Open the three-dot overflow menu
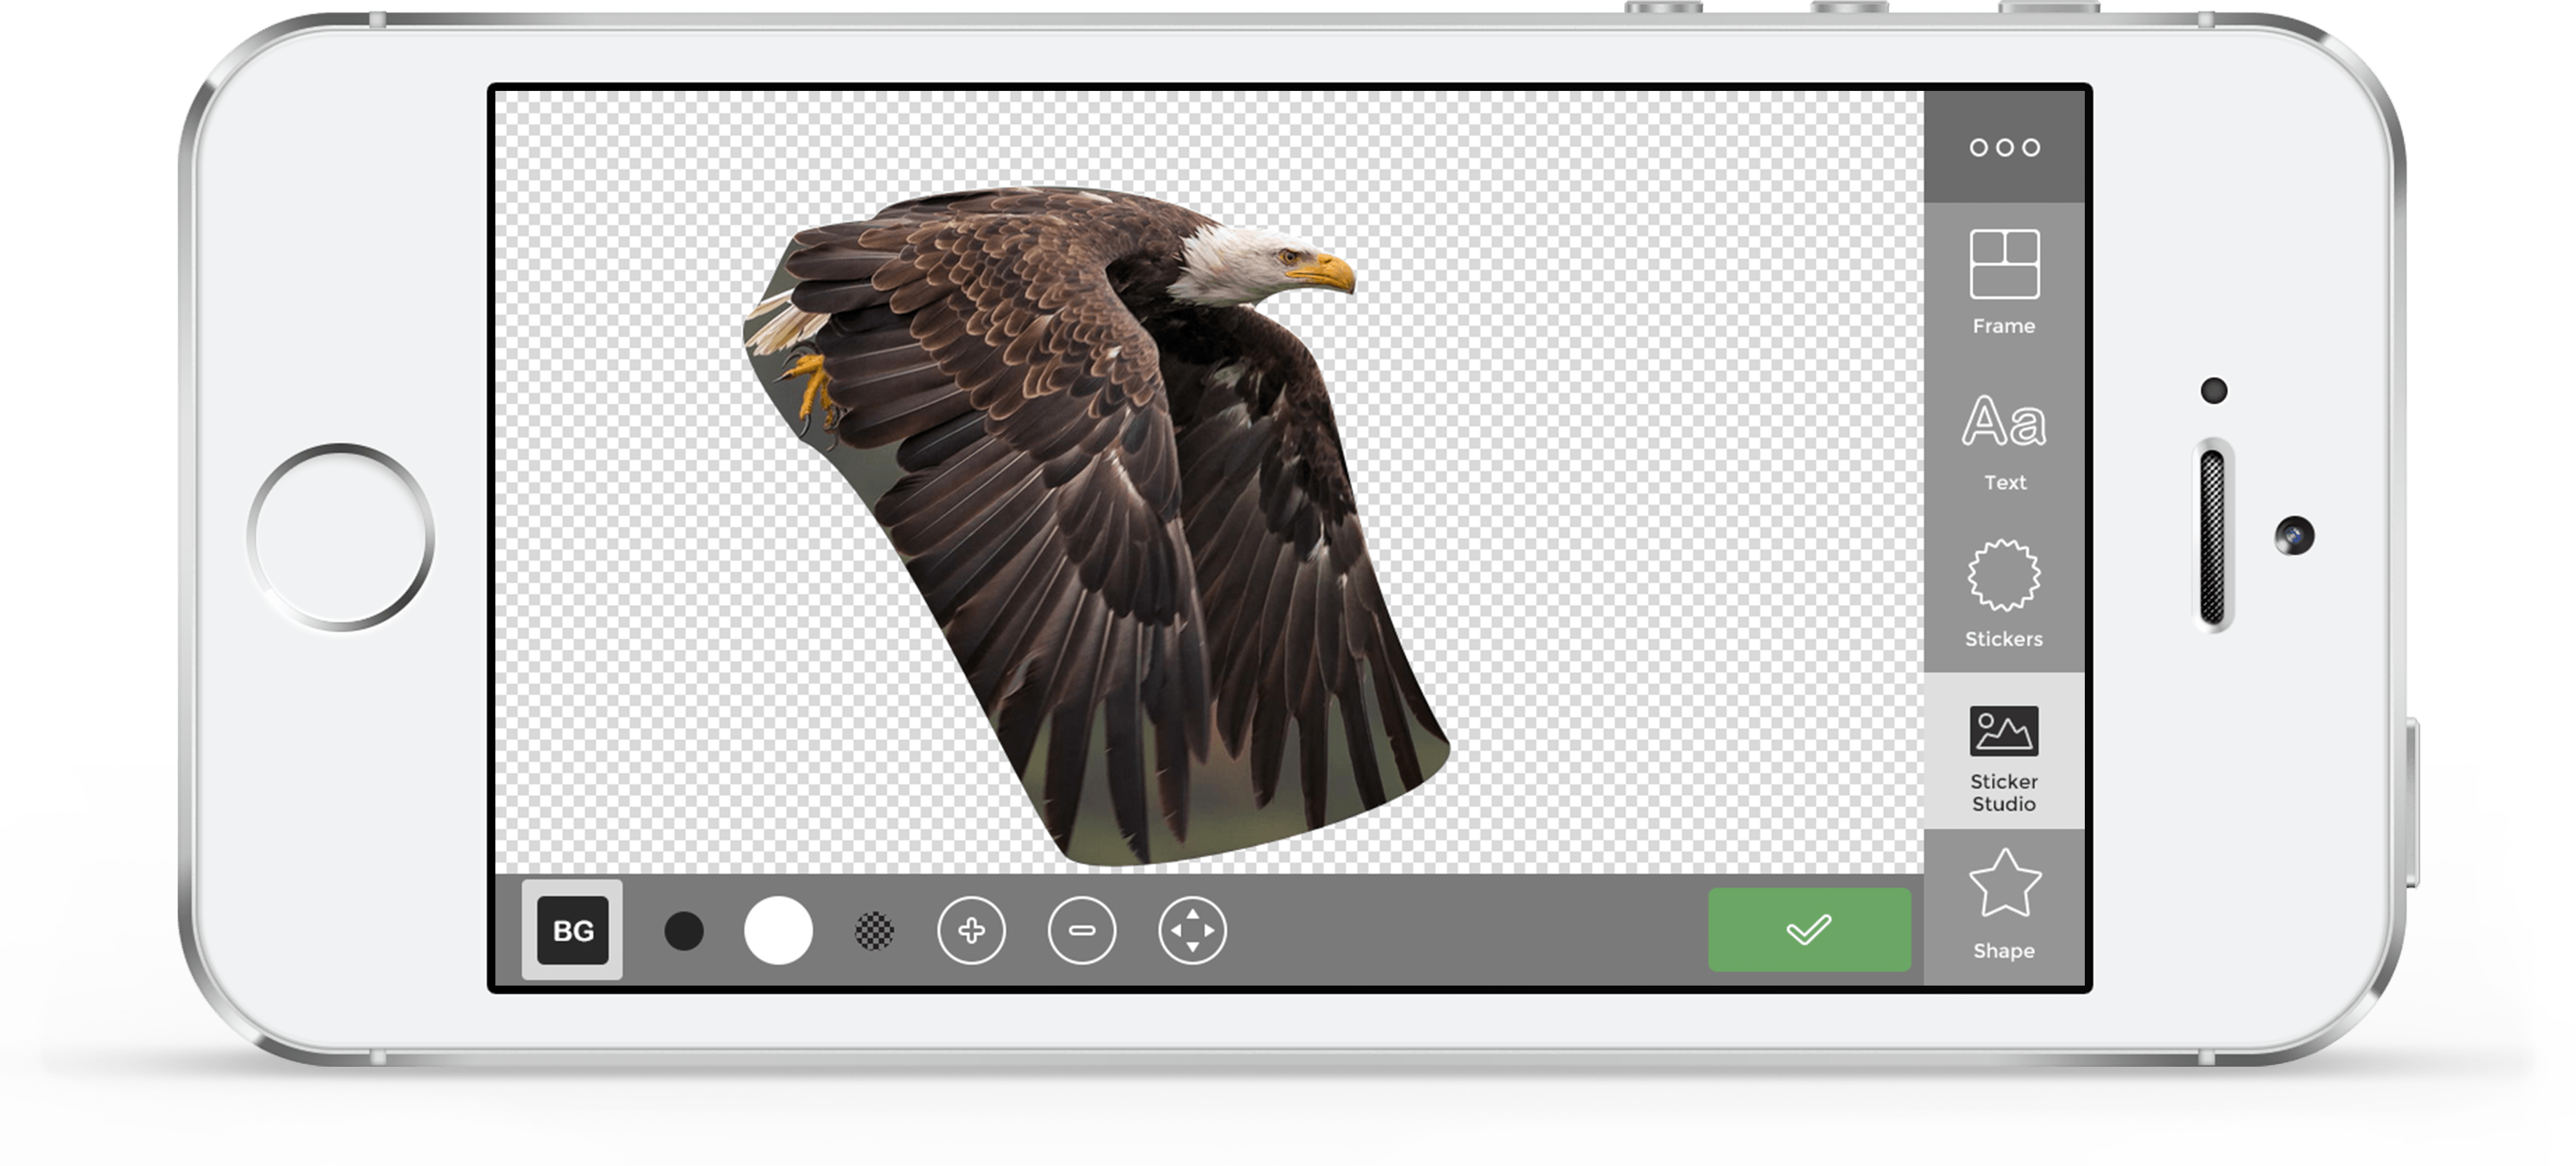 coord(2003,147)
